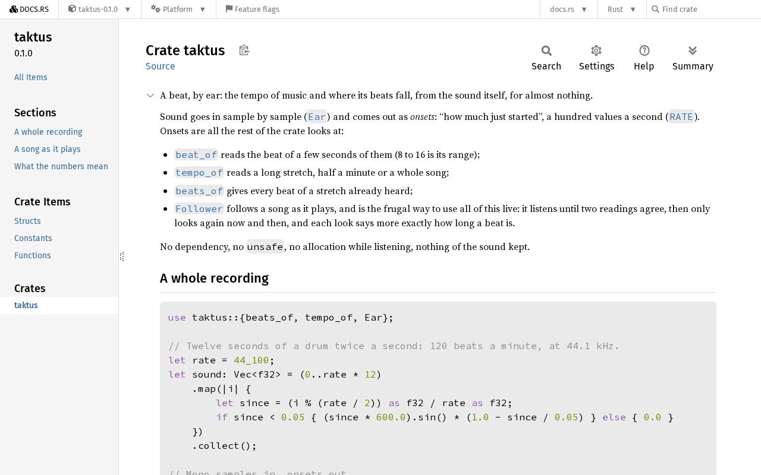Image resolution: width=761 pixels, height=475 pixels.
Task: Open Functions in Crate Items
Action: click(33, 255)
